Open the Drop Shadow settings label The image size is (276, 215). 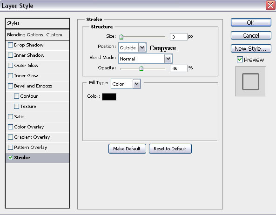(29, 45)
